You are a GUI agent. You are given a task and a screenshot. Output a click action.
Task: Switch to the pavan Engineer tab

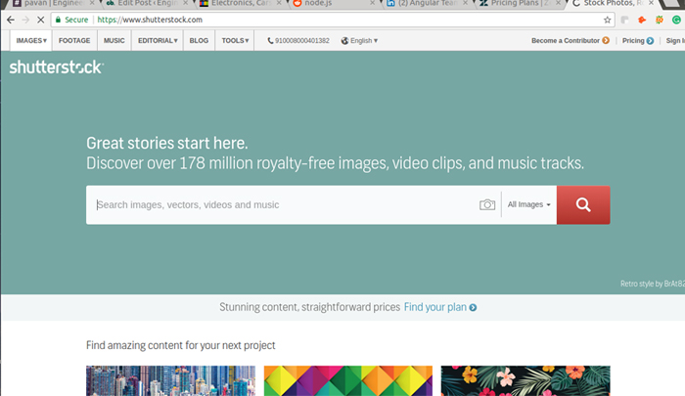(x=53, y=4)
